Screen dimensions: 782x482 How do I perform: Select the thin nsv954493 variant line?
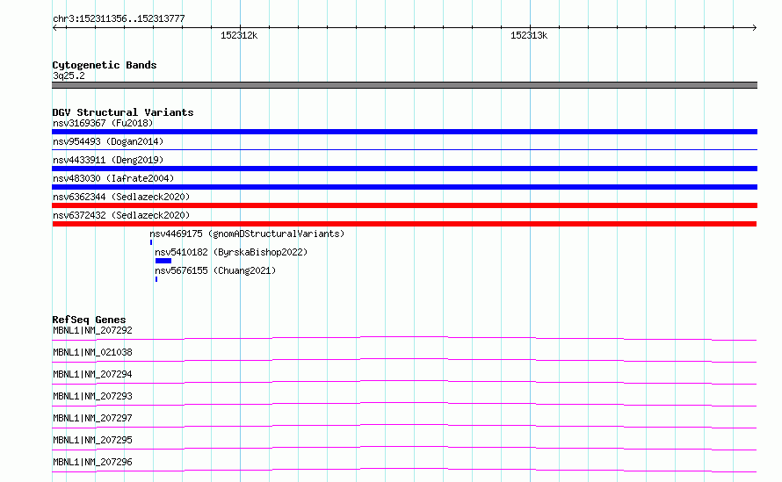click(404, 149)
